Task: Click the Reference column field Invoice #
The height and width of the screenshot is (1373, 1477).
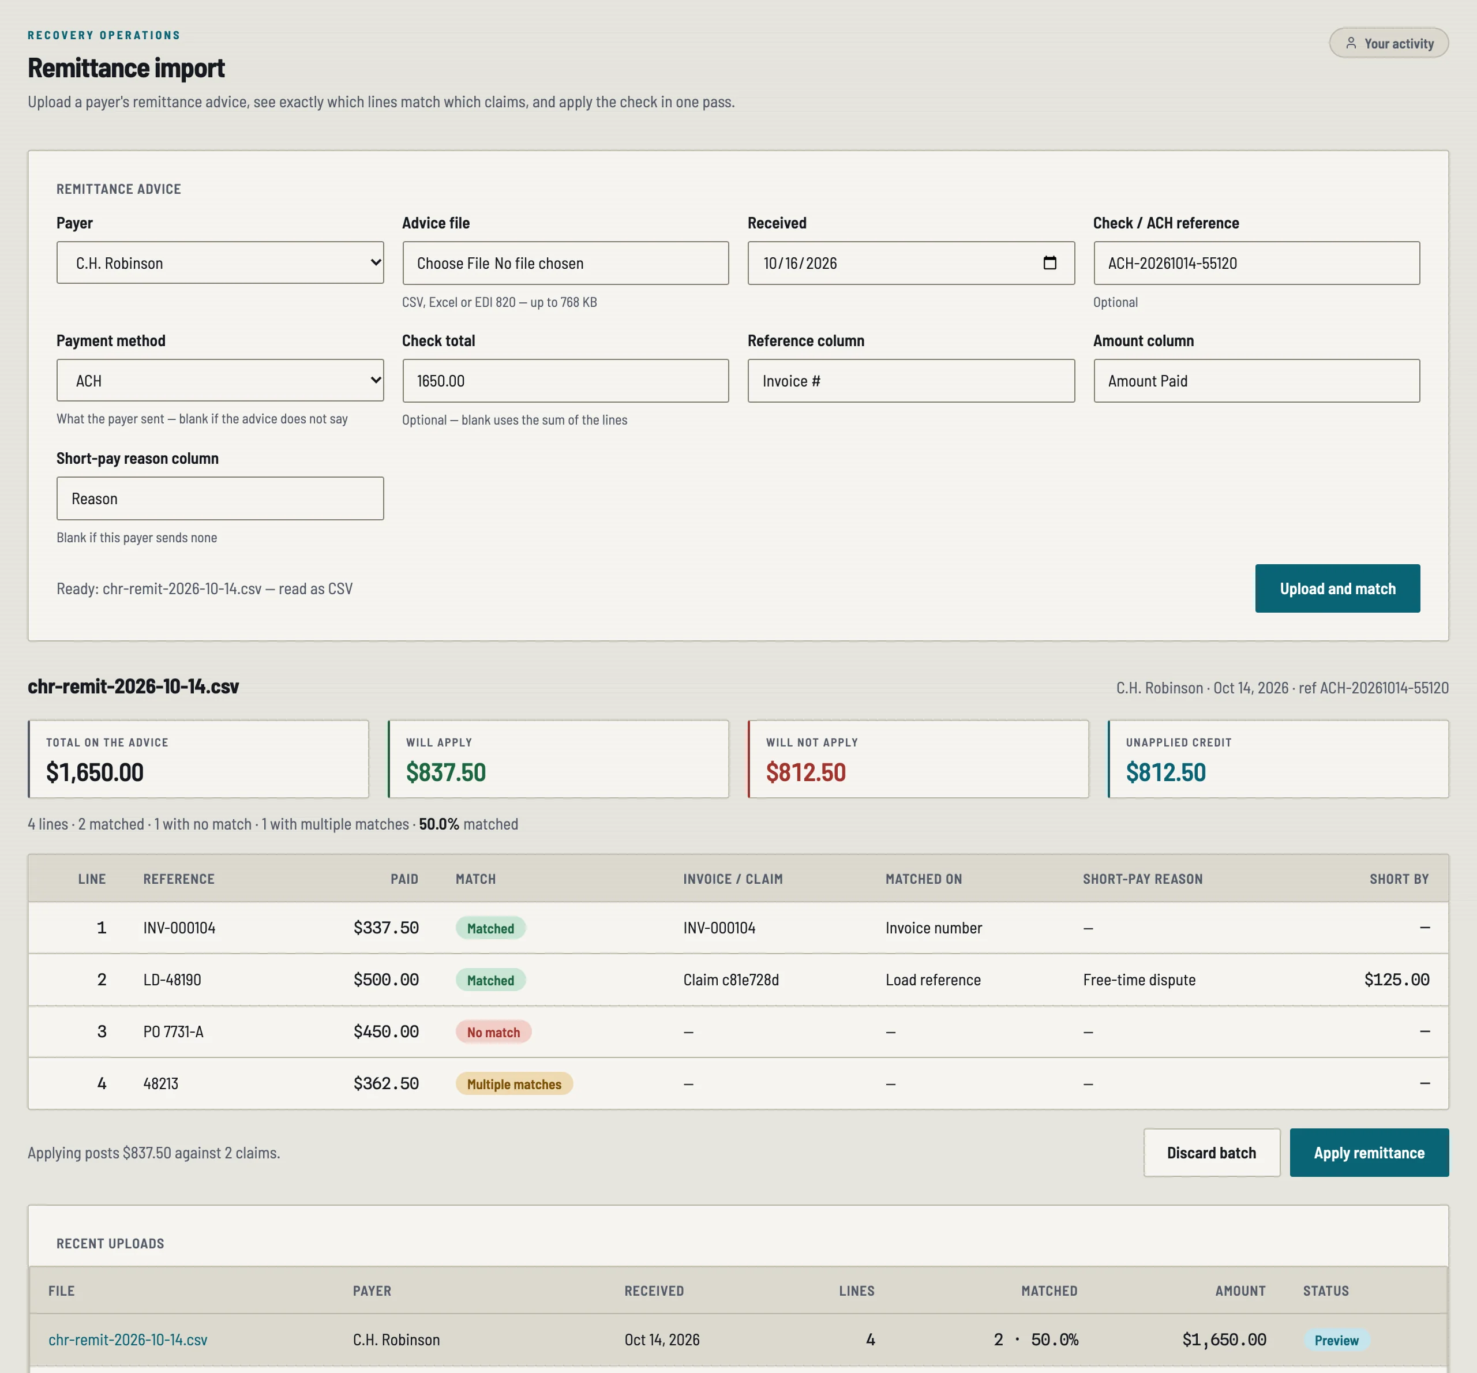Action: 911,380
